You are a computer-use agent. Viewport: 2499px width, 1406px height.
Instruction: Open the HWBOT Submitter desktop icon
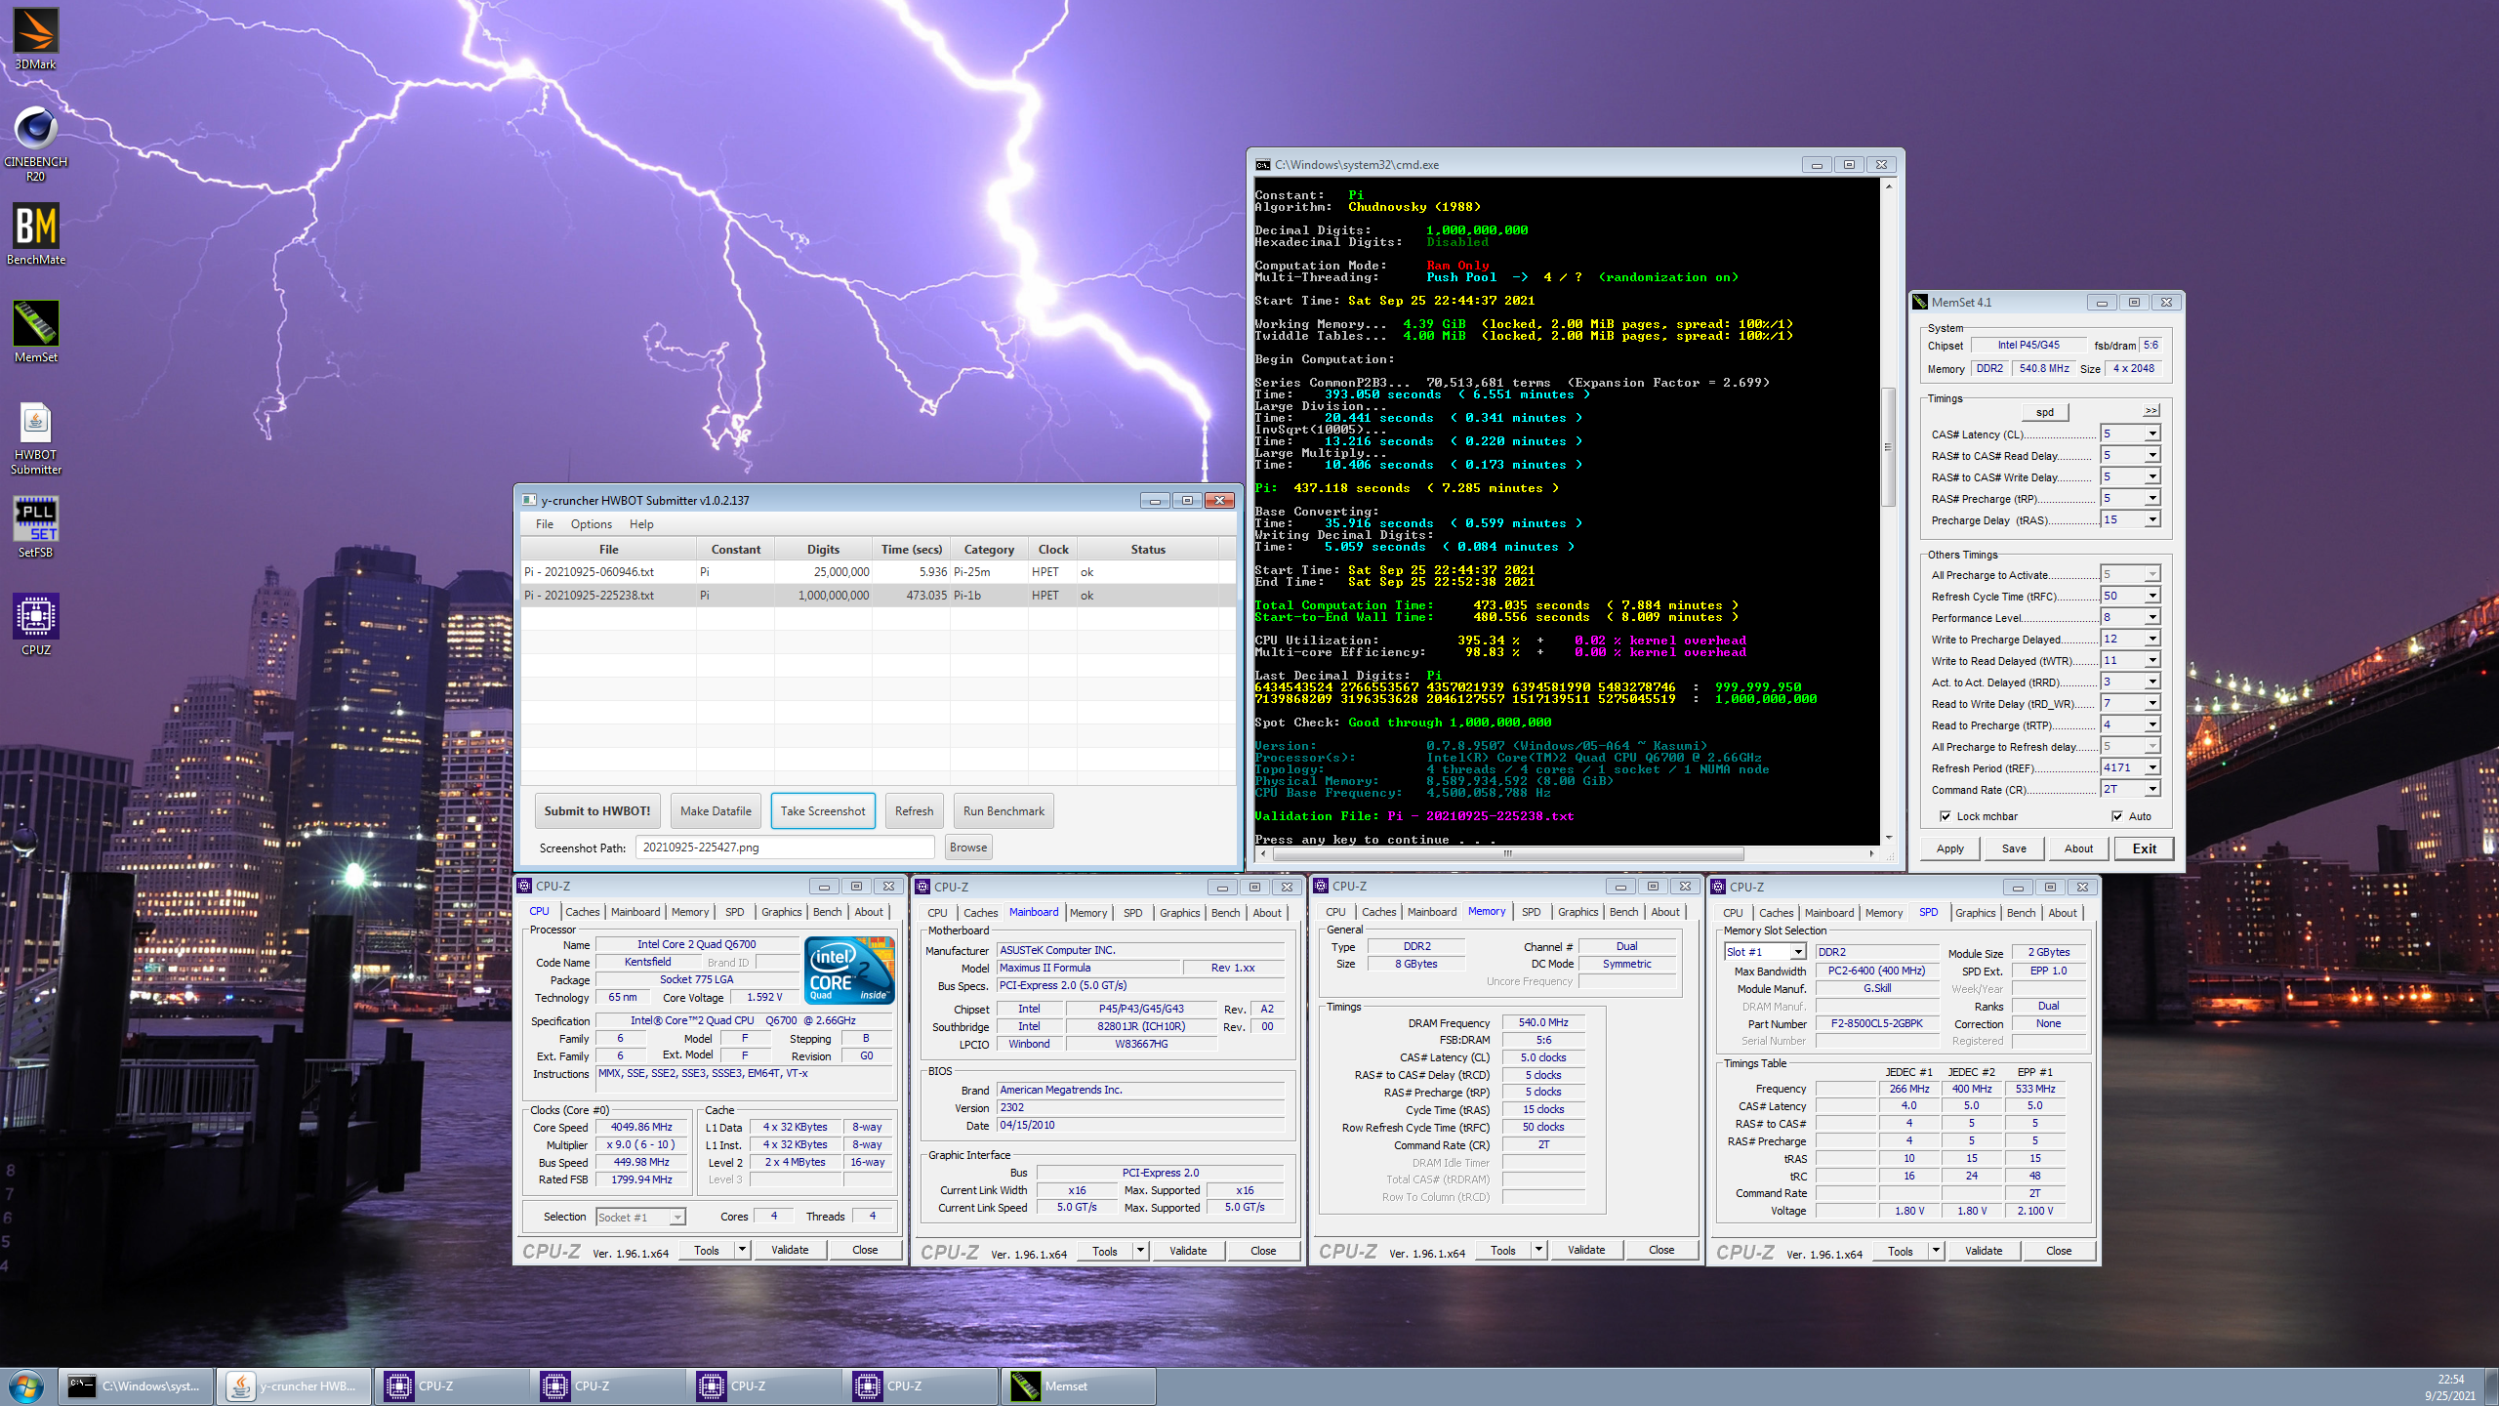[36, 437]
